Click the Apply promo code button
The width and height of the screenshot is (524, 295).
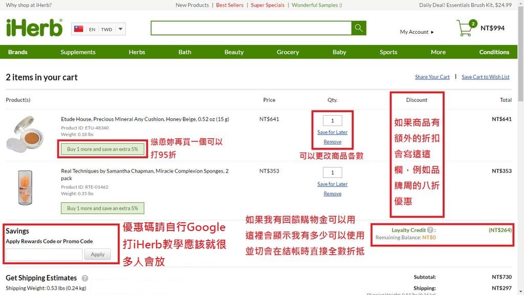(x=98, y=255)
